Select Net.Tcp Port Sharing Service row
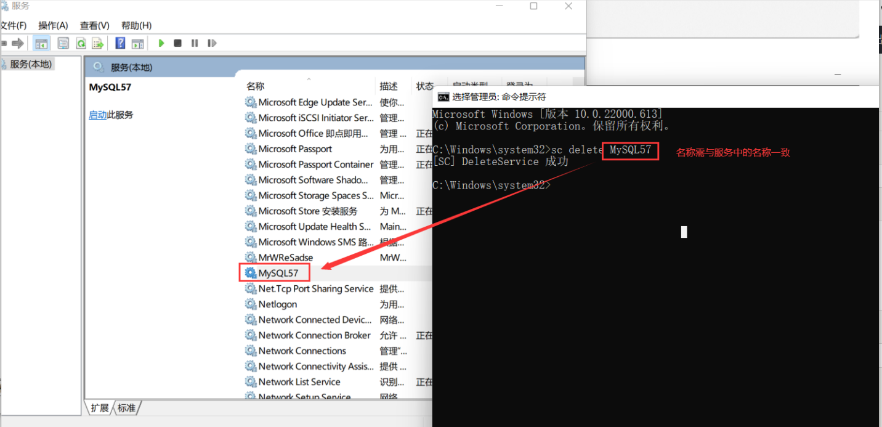The image size is (882, 427). 339,289
